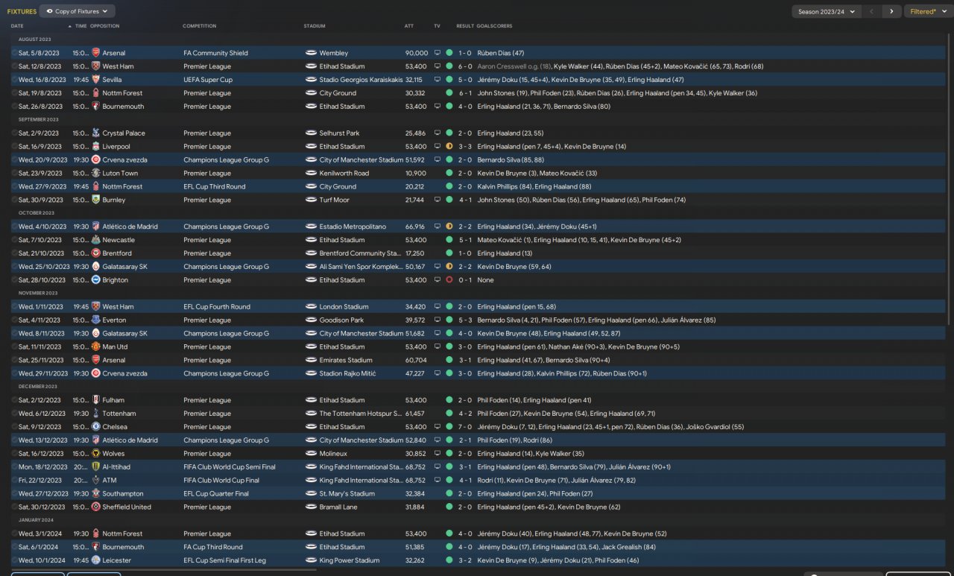Click the Burnley club badge
The width and height of the screenshot is (954, 576).
[95, 200]
